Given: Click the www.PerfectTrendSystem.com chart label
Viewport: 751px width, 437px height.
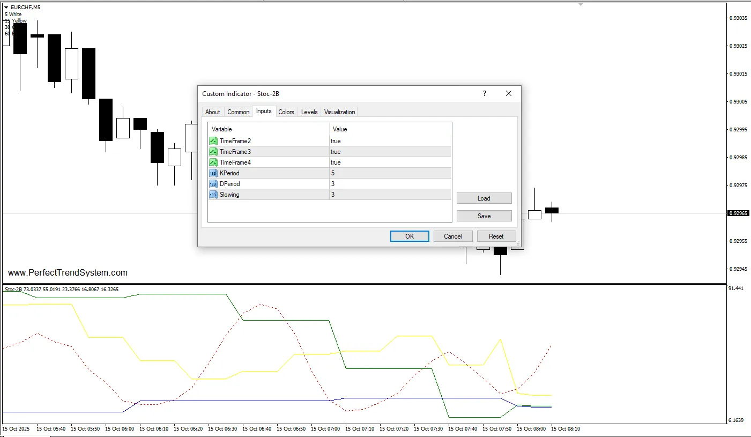Looking at the screenshot, I should [x=68, y=273].
